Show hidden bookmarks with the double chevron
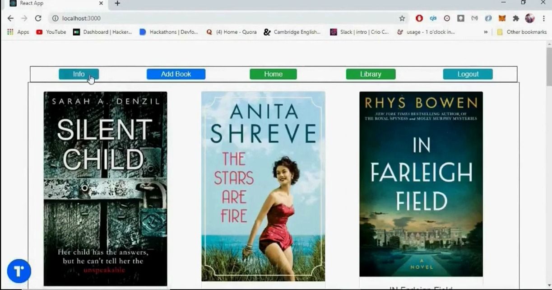This screenshot has height=290, width=552. [x=486, y=32]
